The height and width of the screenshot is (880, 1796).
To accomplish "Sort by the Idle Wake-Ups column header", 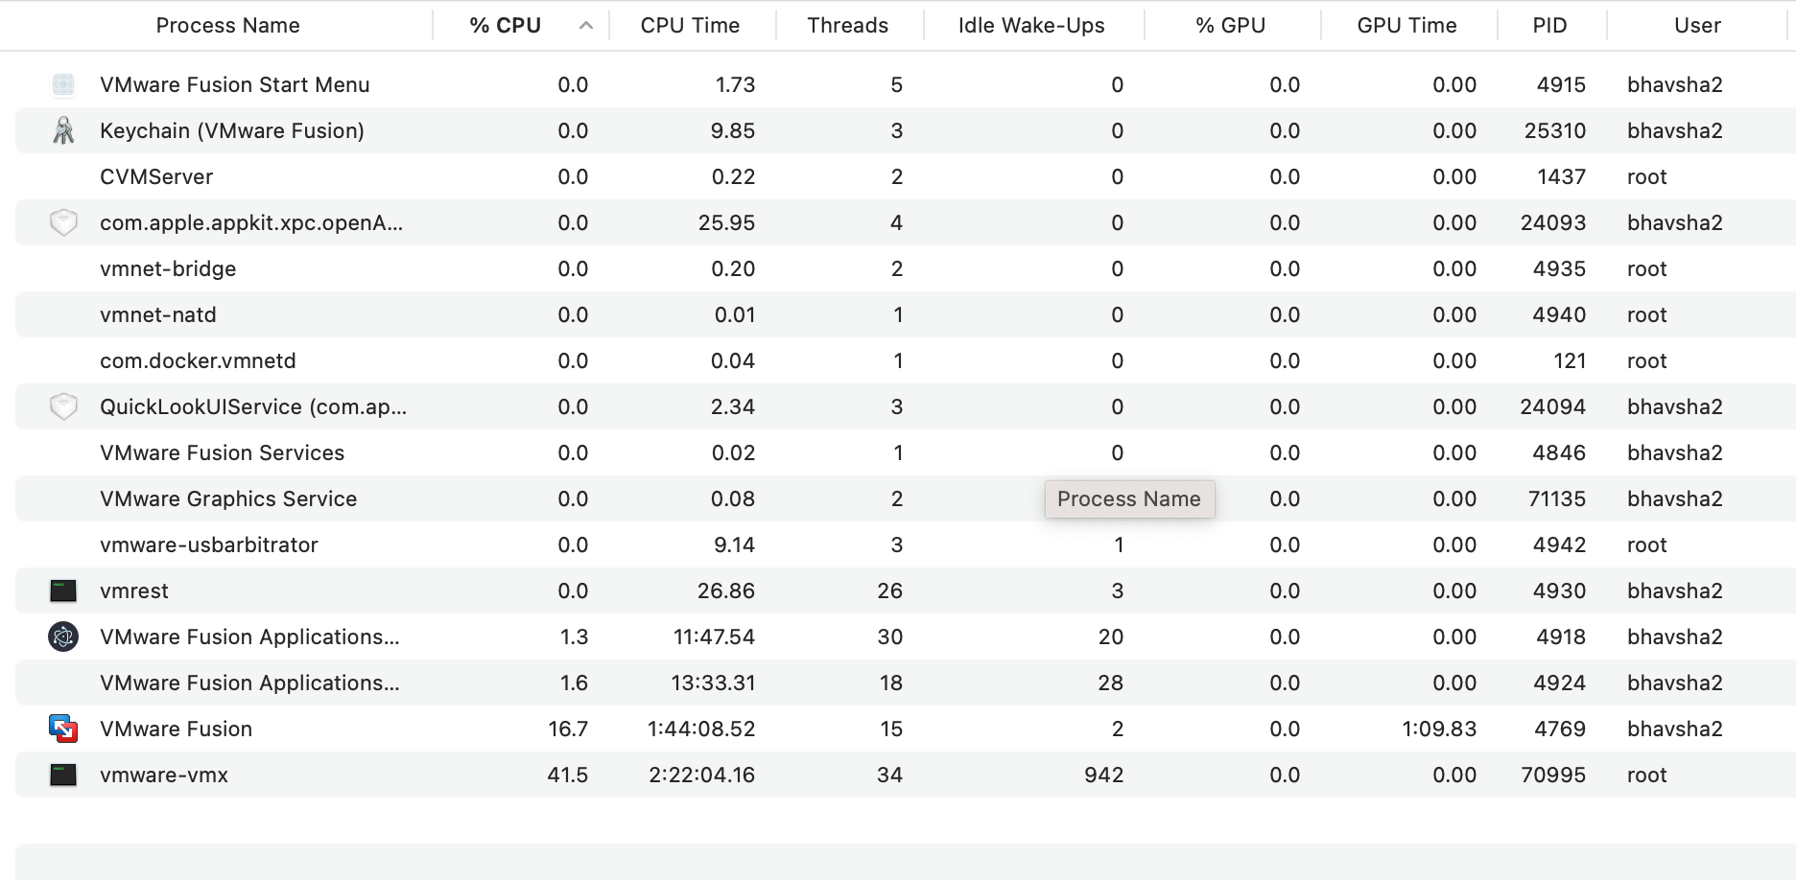I will point(1031,26).
